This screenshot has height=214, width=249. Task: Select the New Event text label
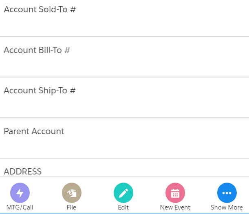click(x=175, y=207)
